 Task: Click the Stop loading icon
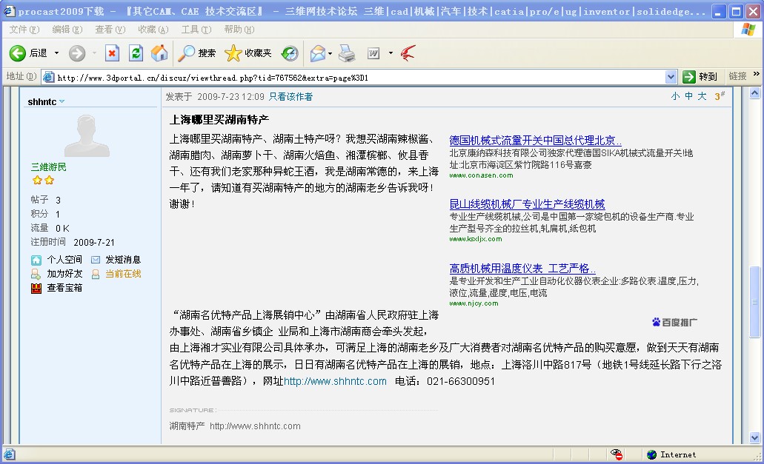[x=112, y=53]
